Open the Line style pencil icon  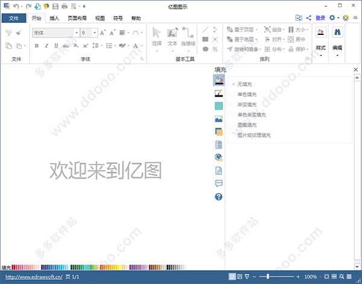click(218, 93)
